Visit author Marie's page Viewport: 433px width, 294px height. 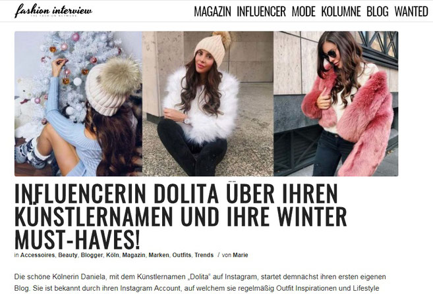pyautogui.click(x=241, y=255)
